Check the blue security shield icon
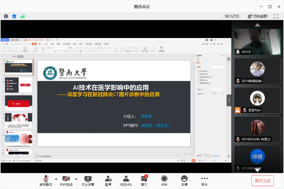Image resolution: width=284 pixels, height=189 pixels. 14,16
